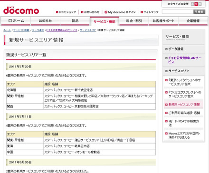
Task: Click the square icon beside データ通信
Action: click(x=166, y=49)
